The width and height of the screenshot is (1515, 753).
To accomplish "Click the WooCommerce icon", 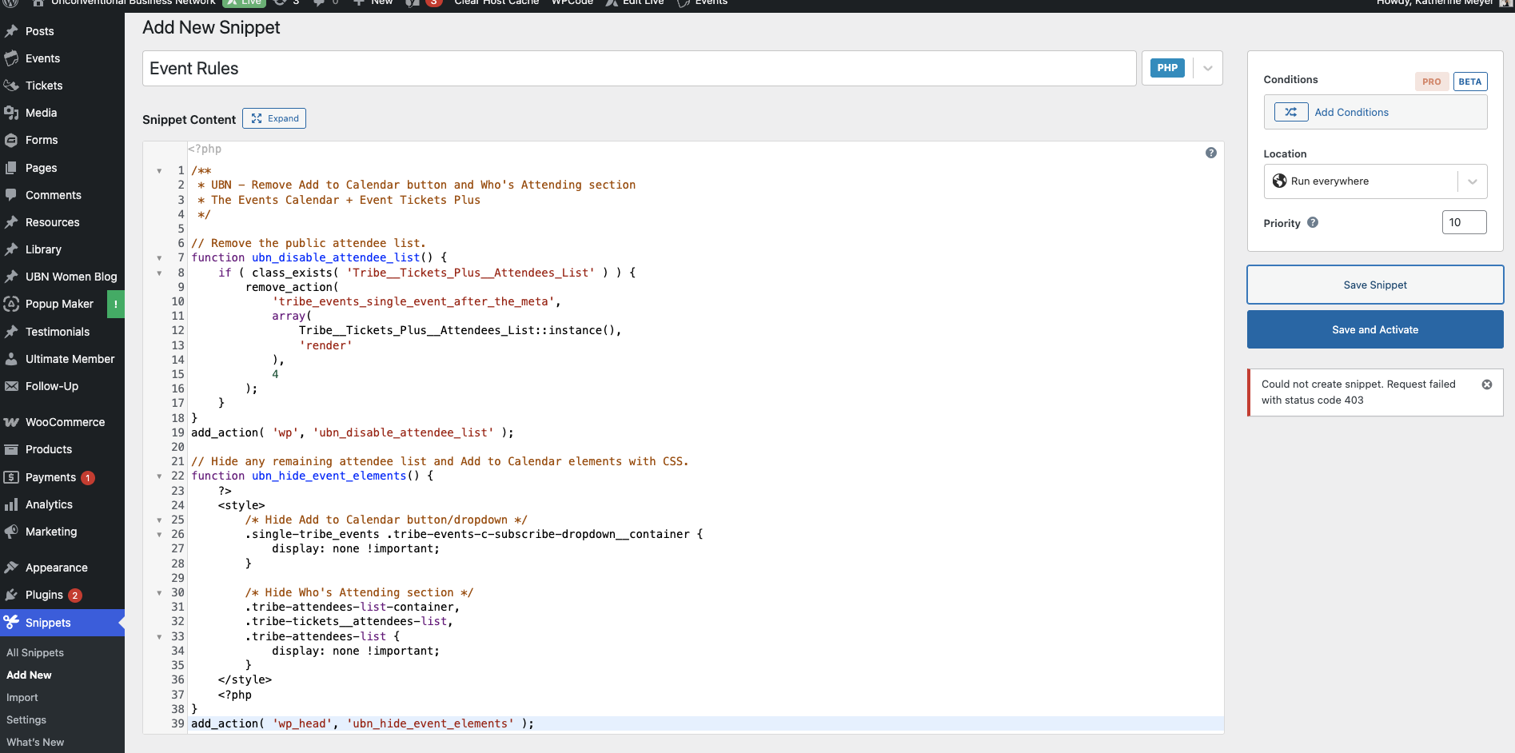I will pos(11,422).
